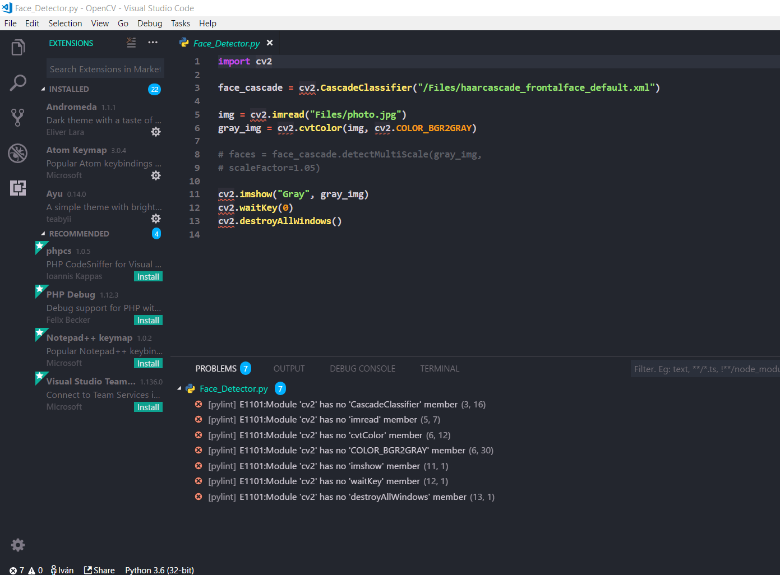The image size is (780, 575).
Task: Select the PROBLEMS panel tab
Action: 216,368
